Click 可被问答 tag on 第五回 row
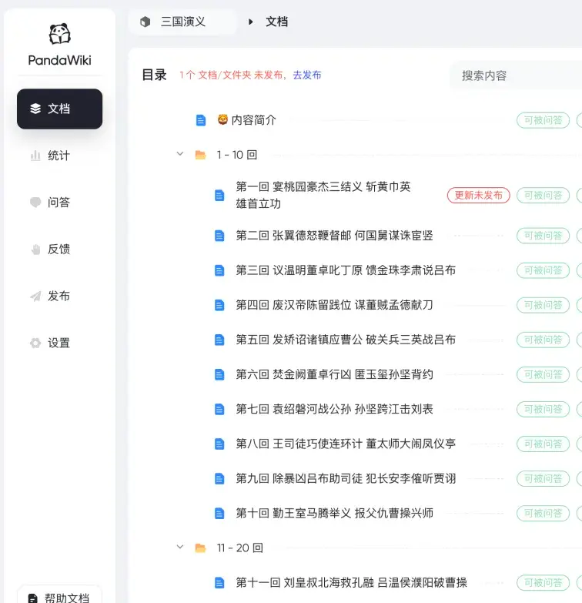The height and width of the screenshot is (603, 582). pos(543,340)
